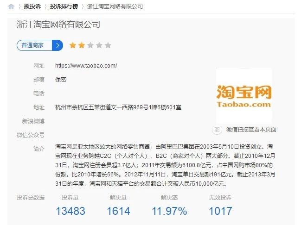Click the fifth gray rating star
Screen dimensions: 301x225
coord(108,45)
